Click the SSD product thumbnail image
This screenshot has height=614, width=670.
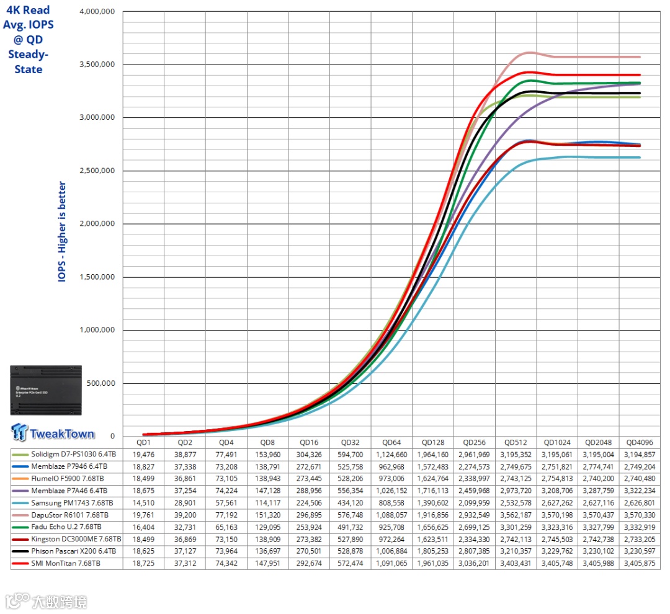click(x=46, y=390)
